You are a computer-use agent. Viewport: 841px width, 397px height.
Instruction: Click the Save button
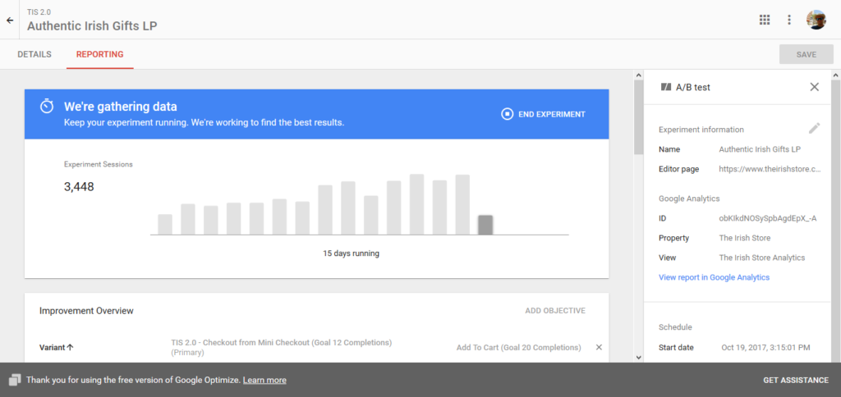(807, 54)
